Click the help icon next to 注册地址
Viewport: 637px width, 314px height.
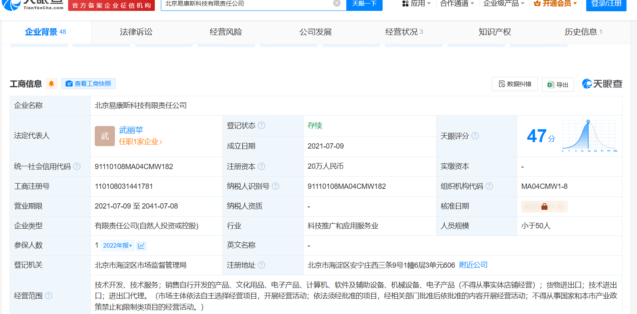pos(262,265)
